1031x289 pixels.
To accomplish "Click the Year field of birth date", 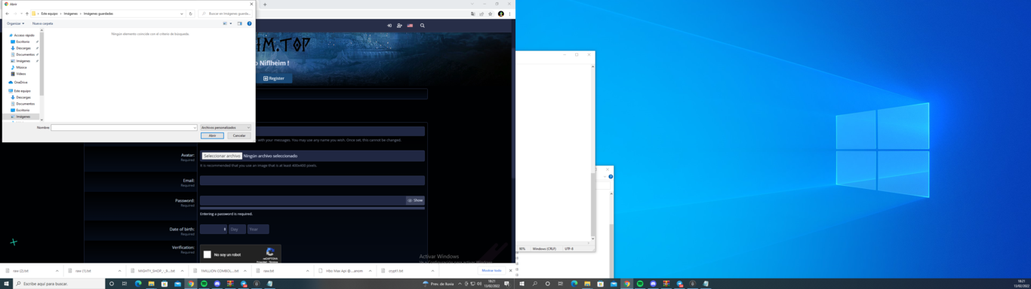I will [x=258, y=229].
